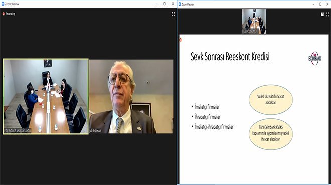Maximize the right Zoom Webinar window

320,4
